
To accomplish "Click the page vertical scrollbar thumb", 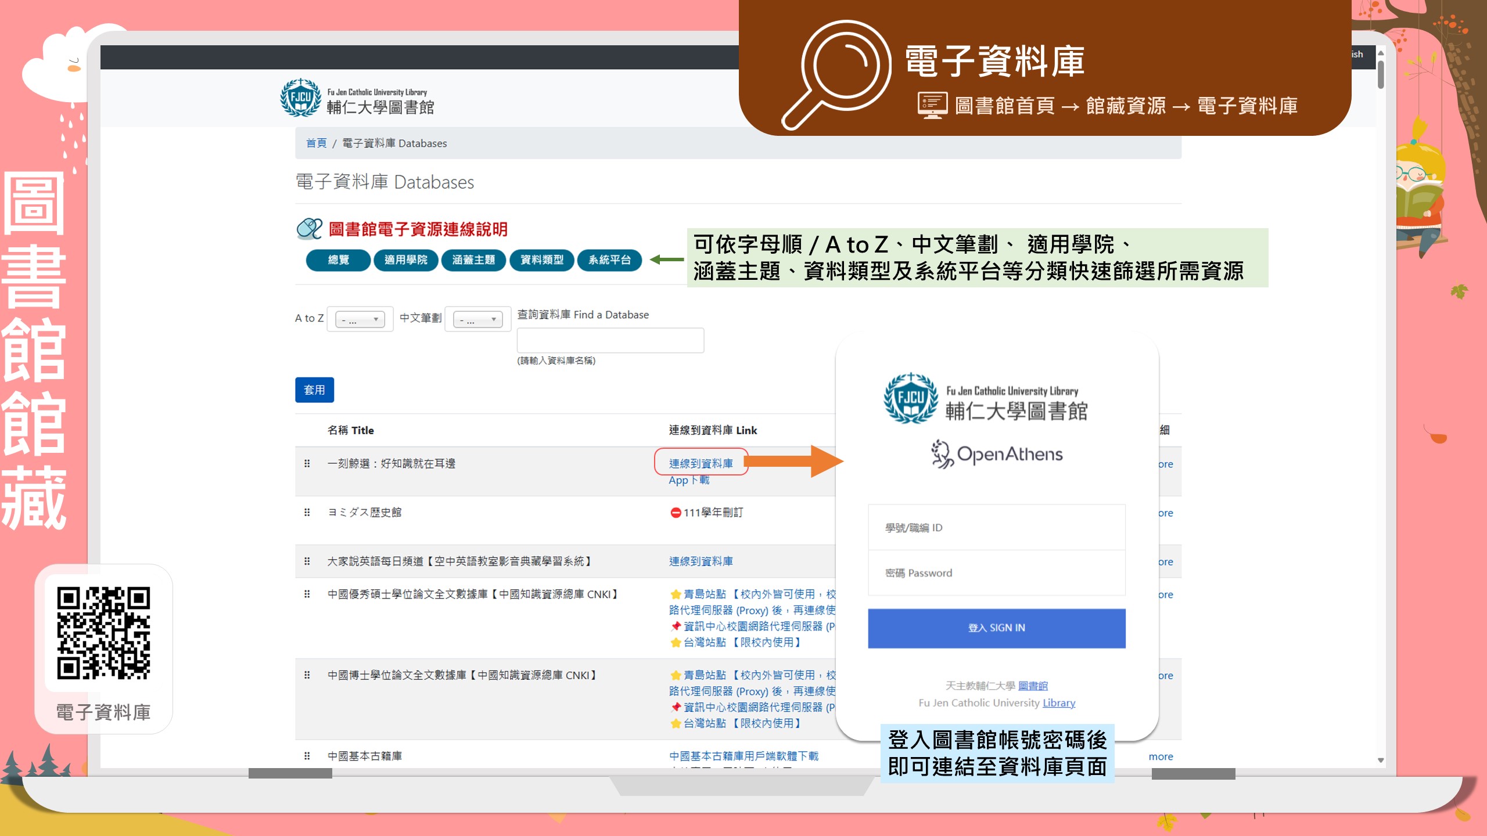I will coord(1381,74).
